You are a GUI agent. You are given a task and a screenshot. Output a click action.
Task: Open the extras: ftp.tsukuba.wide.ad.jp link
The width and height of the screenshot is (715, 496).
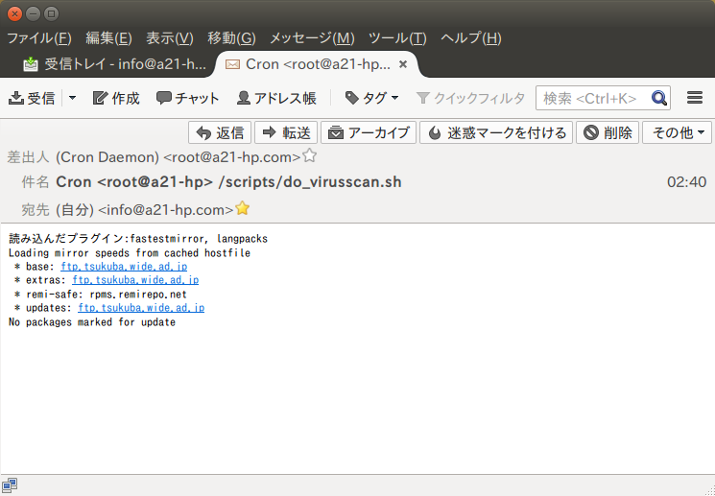point(135,280)
